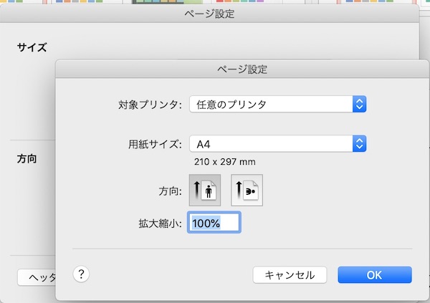
Task: Click into the 拡大縮小 100% scale field
Action: pyautogui.click(x=214, y=222)
